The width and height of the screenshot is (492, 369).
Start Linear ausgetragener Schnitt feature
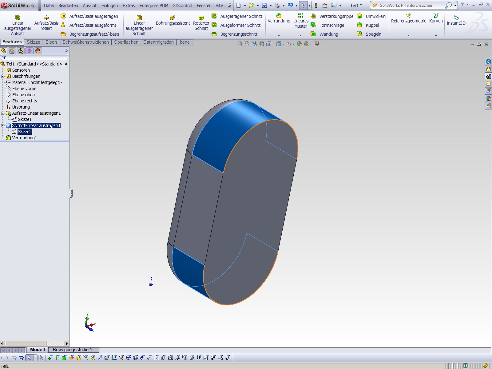point(139,25)
